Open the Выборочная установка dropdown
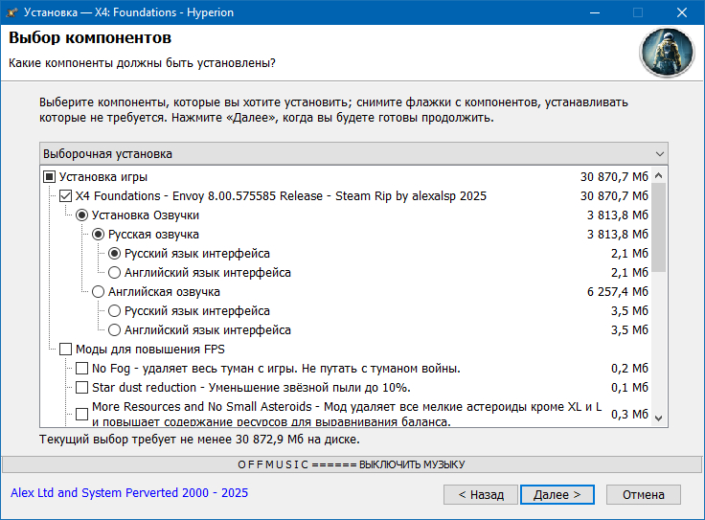 click(353, 154)
